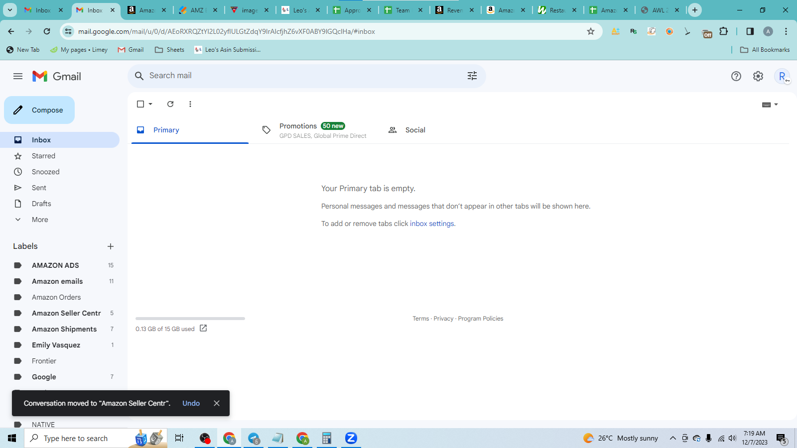Open the My pages Limey bookmark
This screenshot has height=448, width=797.
pos(79,50)
